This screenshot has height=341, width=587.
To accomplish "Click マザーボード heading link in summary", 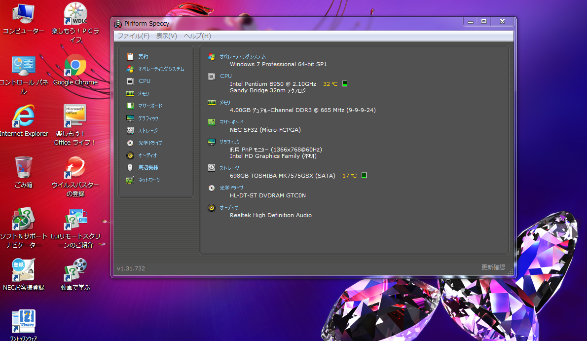I will click(x=231, y=122).
